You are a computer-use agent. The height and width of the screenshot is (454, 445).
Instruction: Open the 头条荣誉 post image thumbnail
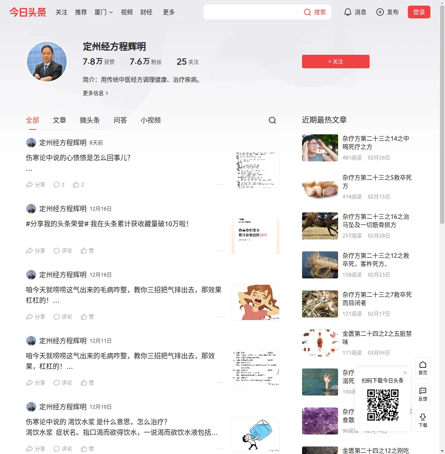(x=256, y=236)
